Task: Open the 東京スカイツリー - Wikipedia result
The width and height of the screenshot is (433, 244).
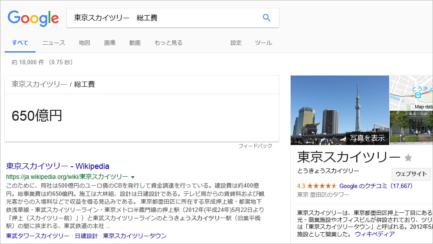Action: (58, 166)
